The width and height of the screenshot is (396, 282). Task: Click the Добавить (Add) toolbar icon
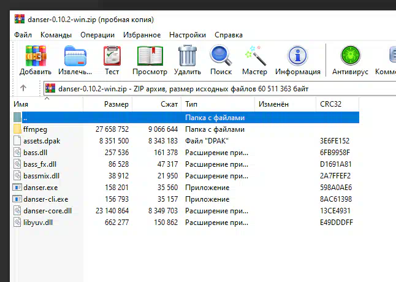point(36,56)
